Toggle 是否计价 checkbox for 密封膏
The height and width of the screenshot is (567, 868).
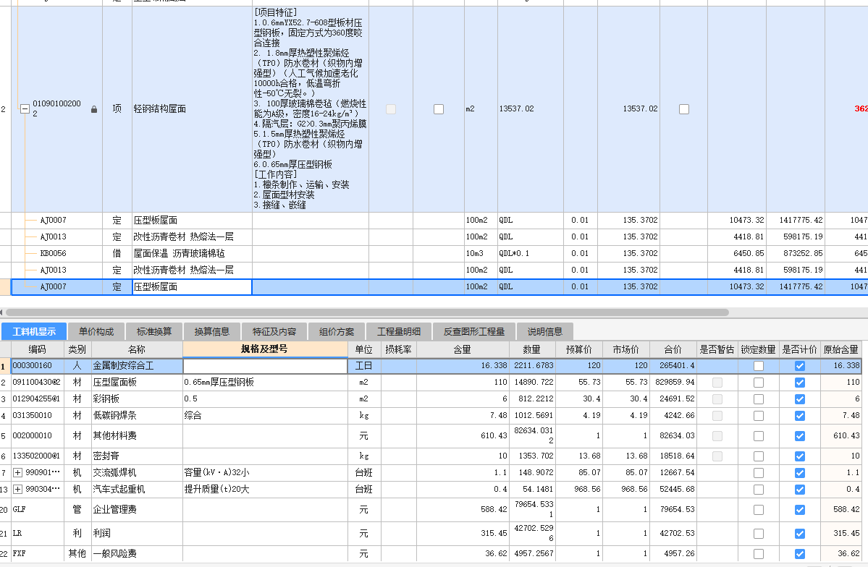tap(800, 456)
